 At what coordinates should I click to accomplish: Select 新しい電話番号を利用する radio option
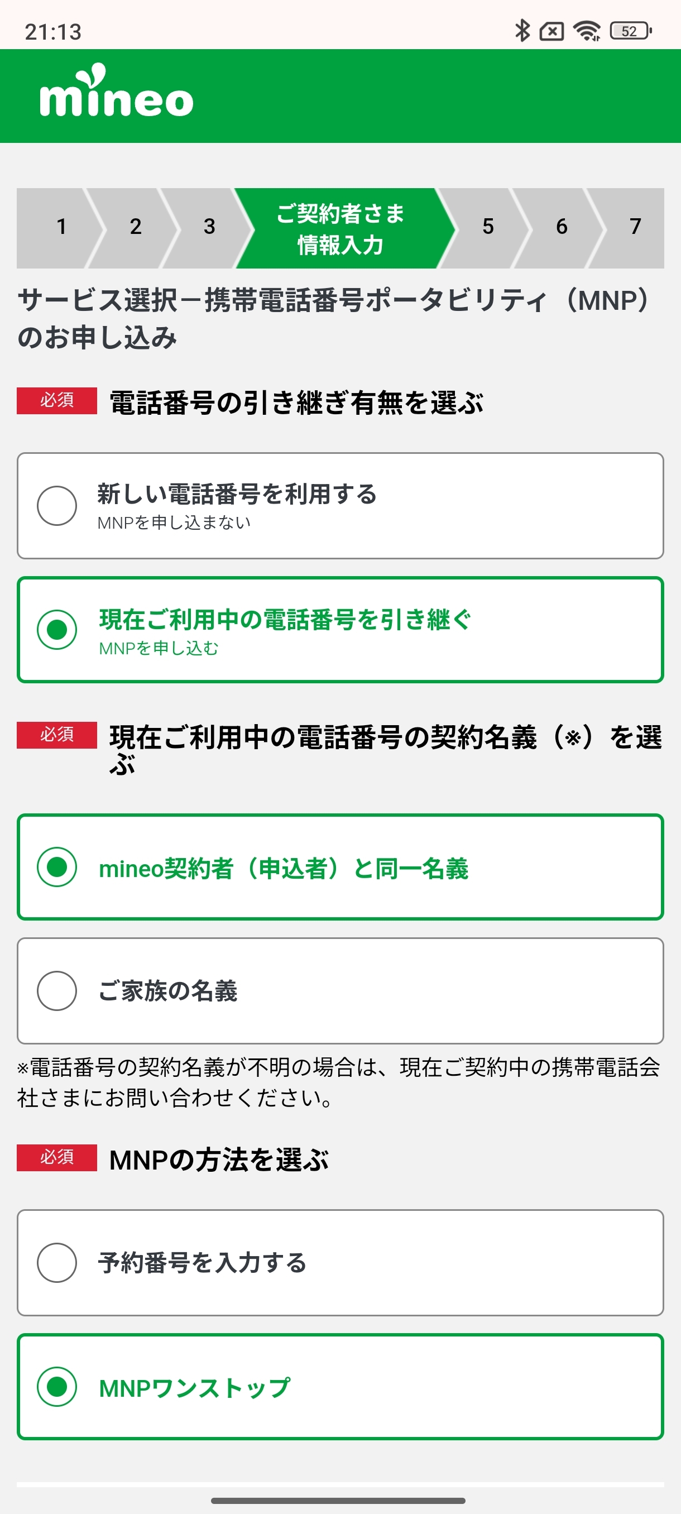[x=57, y=505]
